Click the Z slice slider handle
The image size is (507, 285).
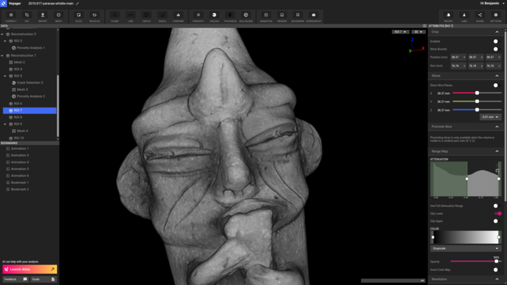[477, 110]
